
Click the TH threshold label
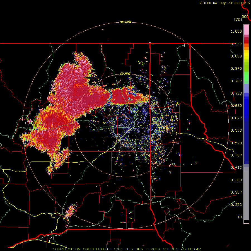[240, 217]
